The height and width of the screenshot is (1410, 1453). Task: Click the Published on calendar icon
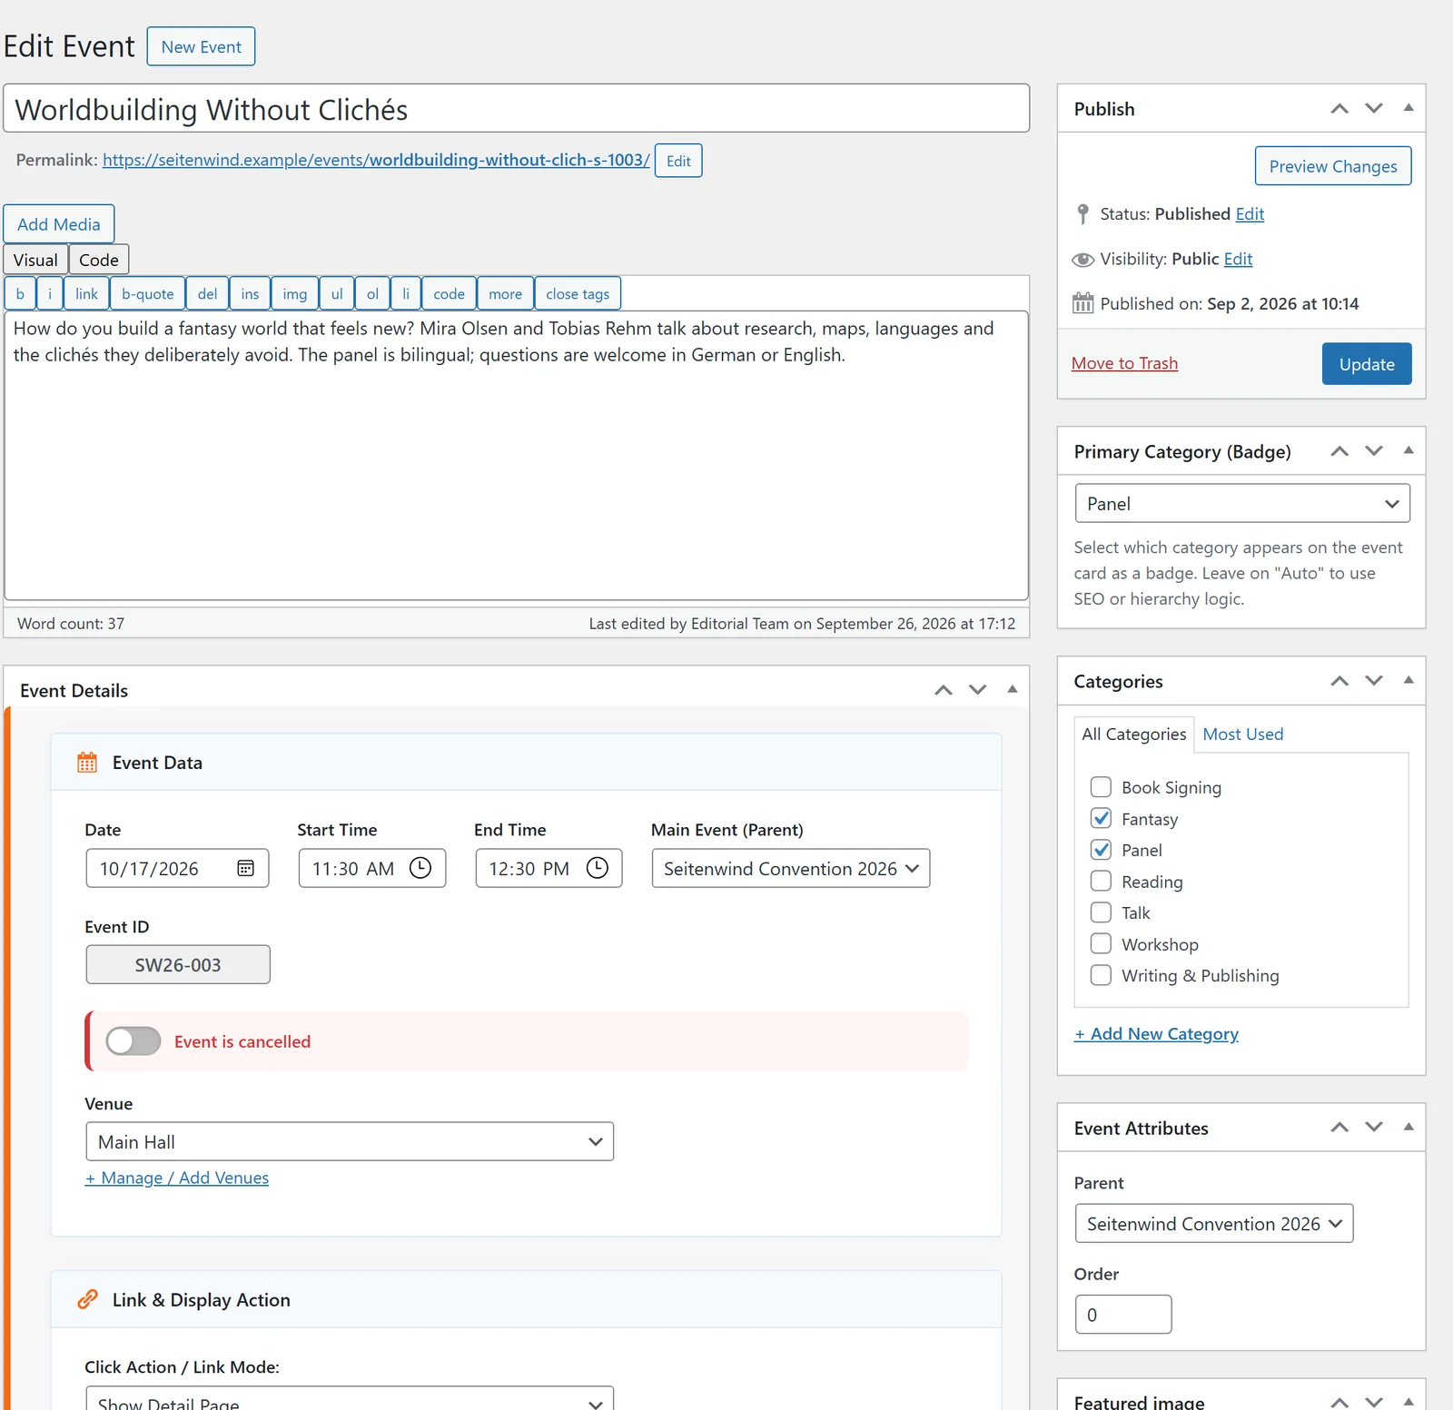[1082, 303]
